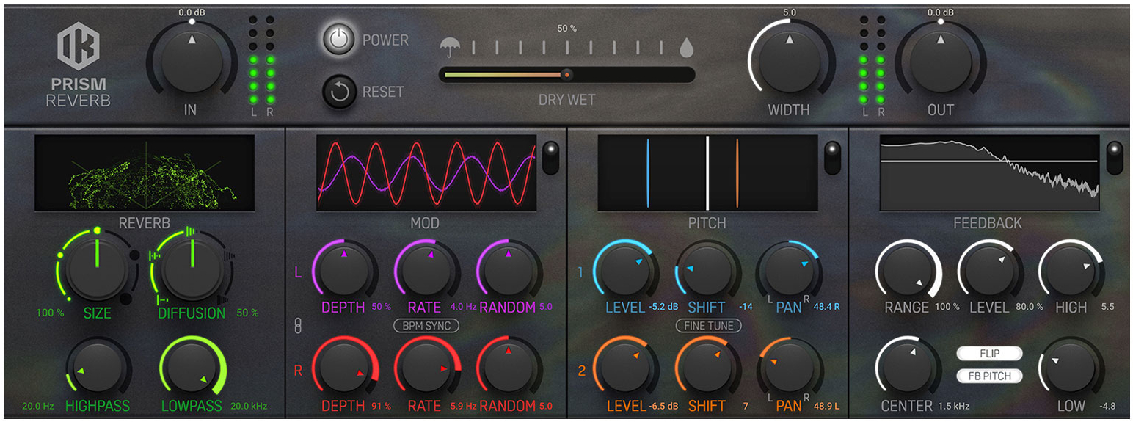Click the pitch 1 Pan value 48.4 R
Viewport: 1133px width, 422px height.
(x=826, y=307)
